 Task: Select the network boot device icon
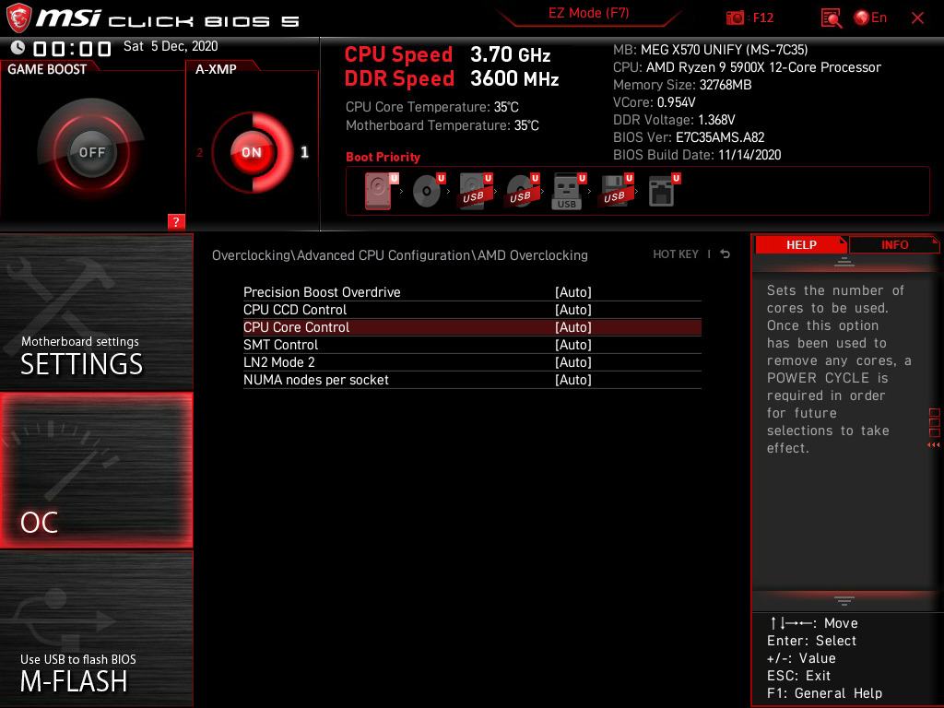tap(664, 192)
